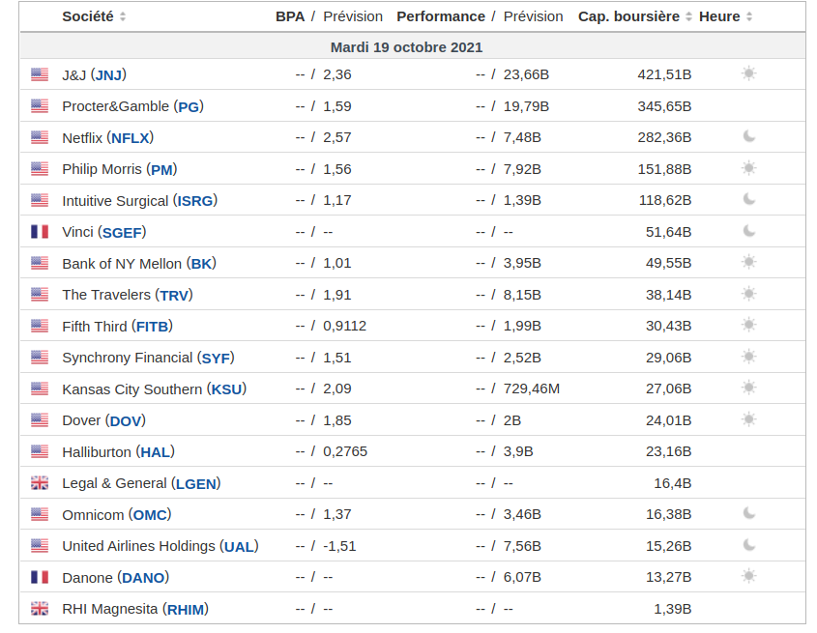The width and height of the screenshot is (817, 633).
Task: Click the market cap value 345,65B
Action: point(664,106)
